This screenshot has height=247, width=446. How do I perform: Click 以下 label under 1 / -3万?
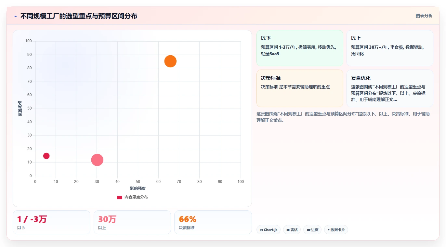pos(21,228)
